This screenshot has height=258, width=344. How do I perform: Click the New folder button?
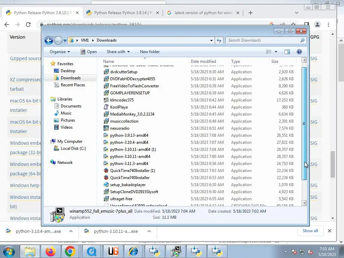click(x=150, y=52)
